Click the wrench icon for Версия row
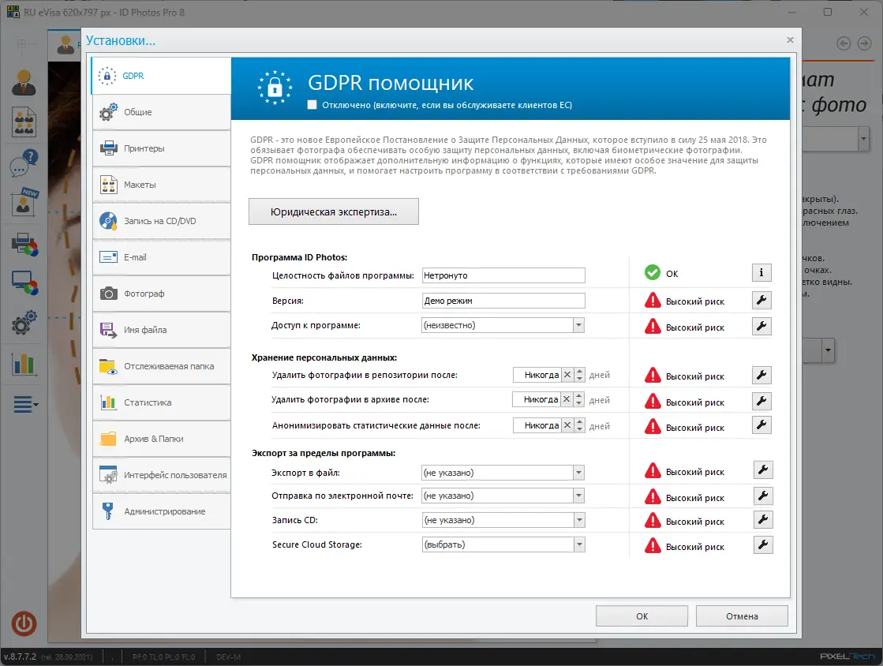Image resolution: width=883 pixels, height=666 pixels. [761, 300]
